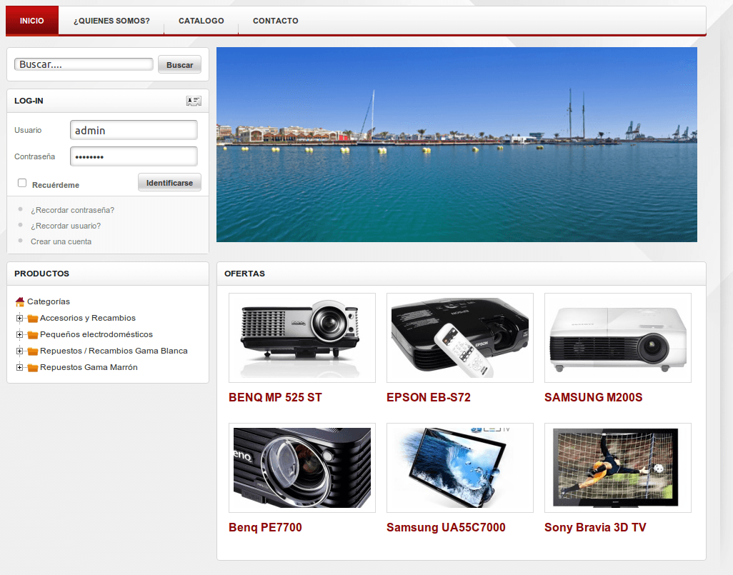The height and width of the screenshot is (575, 733).
Task: Click the Accesorios y Recambios folder icon
Action: pyautogui.click(x=33, y=319)
